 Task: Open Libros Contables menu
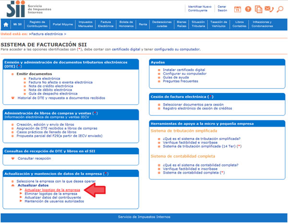[240, 24]
